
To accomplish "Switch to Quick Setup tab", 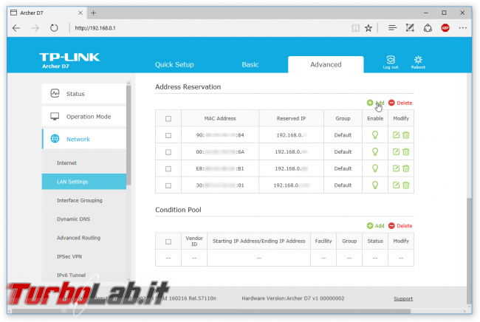I will 174,64.
